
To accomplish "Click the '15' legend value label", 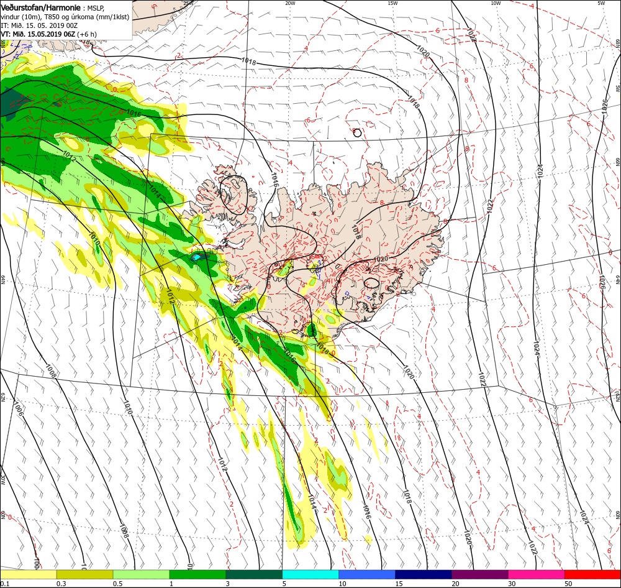I will [x=399, y=584].
